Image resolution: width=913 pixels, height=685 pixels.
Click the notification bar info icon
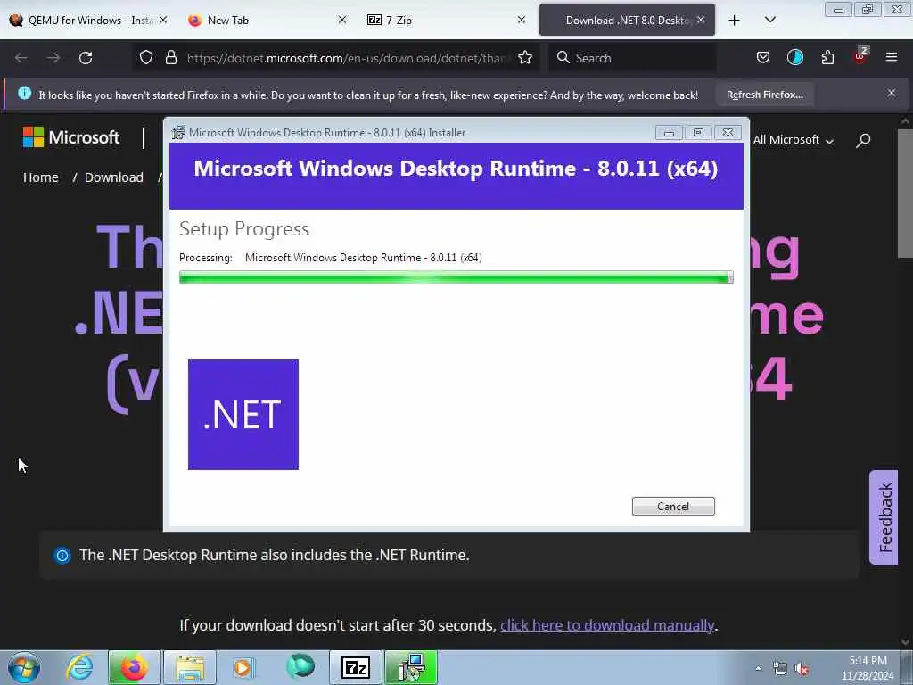(x=24, y=93)
